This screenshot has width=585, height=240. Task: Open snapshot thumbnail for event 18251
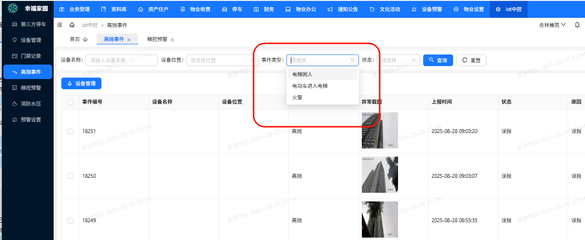pos(380,130)
